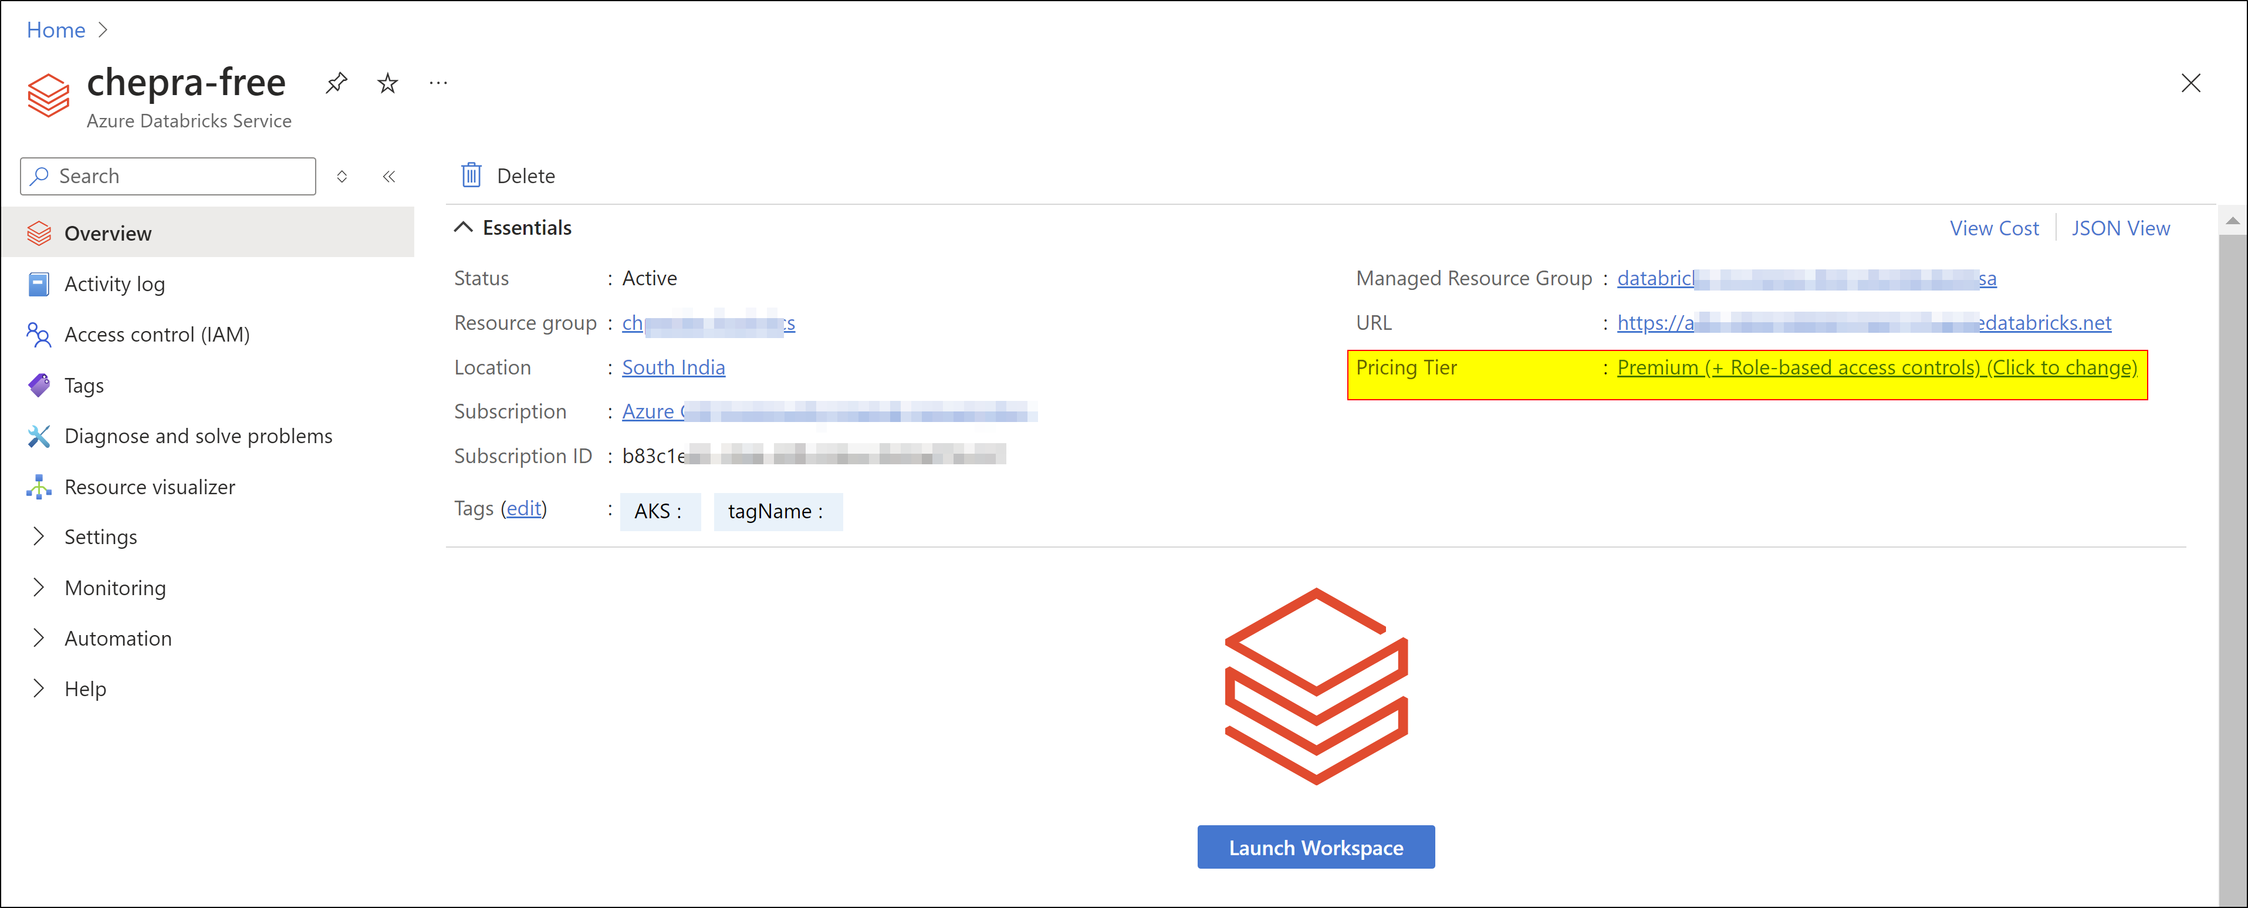This screenshot has width=2248, height=908.
Task: Click the South India location link
Action: click(x=673, y=367)
